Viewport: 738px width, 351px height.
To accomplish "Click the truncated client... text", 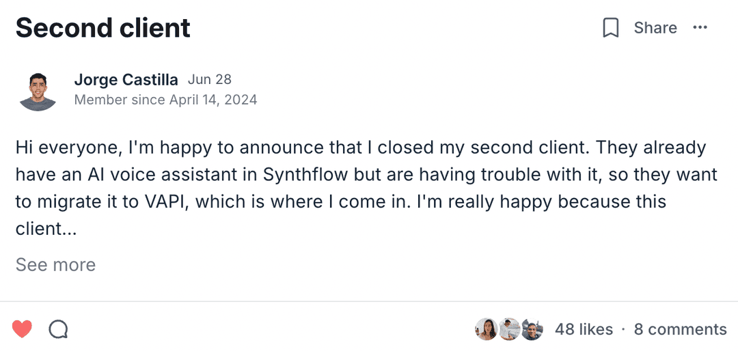I will point(46,229).
